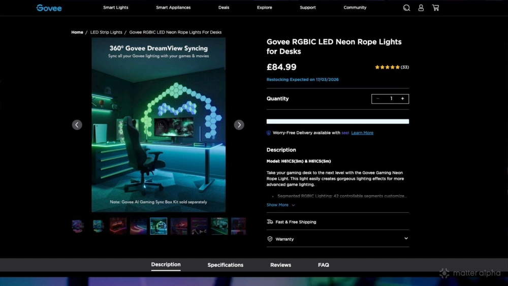Decrease quantity with minus button
The image size is (508, 286).
coord(377,99)
